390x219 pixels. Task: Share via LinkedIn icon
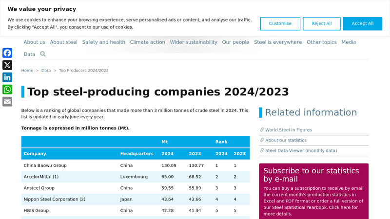[x=7, y=77]
